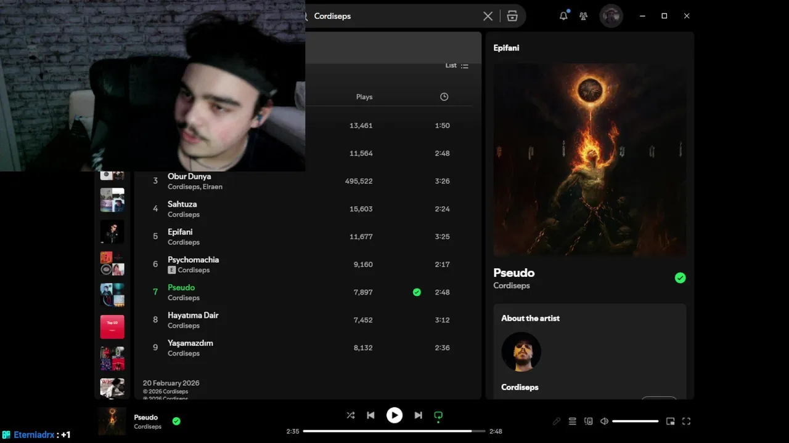Click the explicit E badge under Psychomachia
Screen dimensions: 789x443
pos(172,270)
